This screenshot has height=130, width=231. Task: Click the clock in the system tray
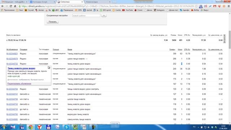point(223,127)
